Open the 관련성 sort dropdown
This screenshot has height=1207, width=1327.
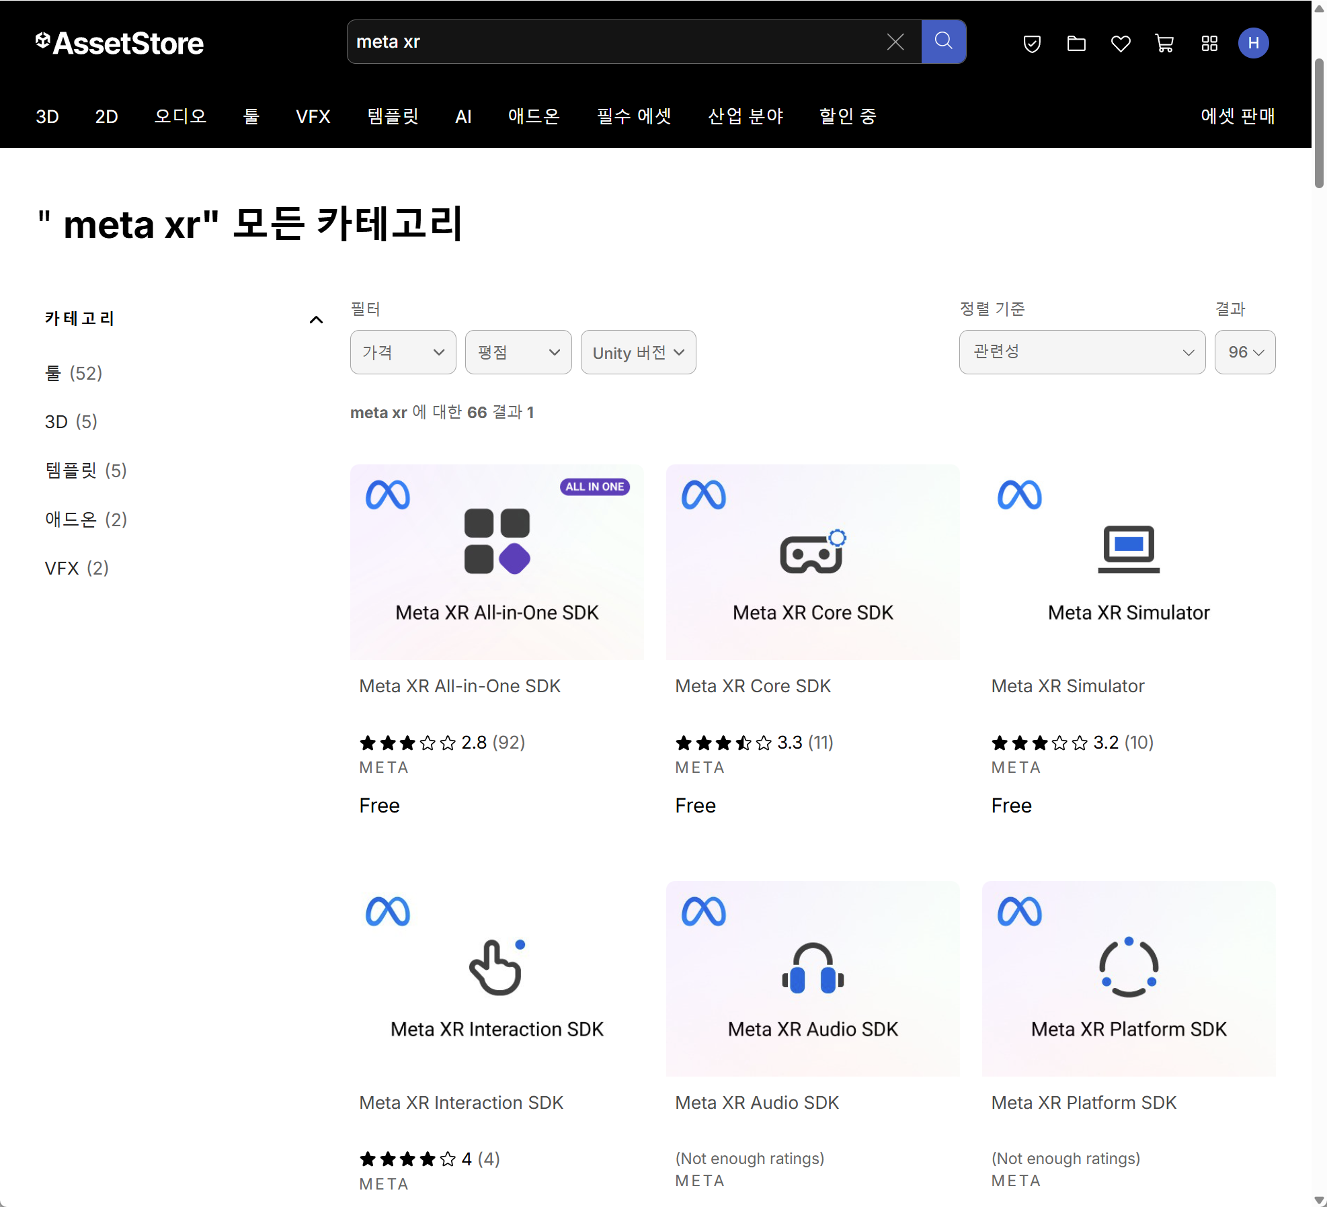click(1082, 352)
